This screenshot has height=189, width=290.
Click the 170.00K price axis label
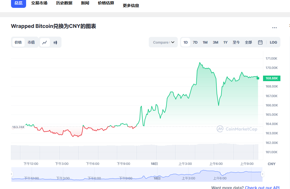coord(271,68)
